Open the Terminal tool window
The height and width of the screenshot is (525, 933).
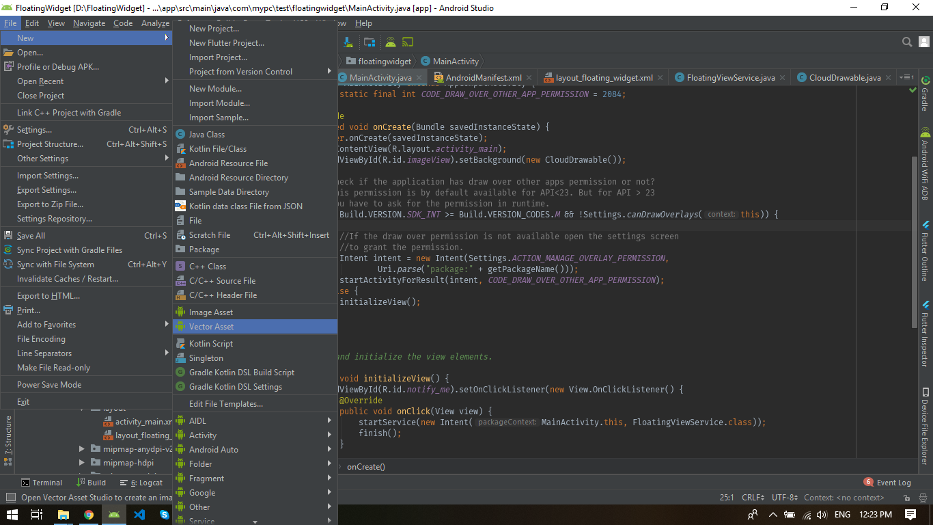point(42,483)
